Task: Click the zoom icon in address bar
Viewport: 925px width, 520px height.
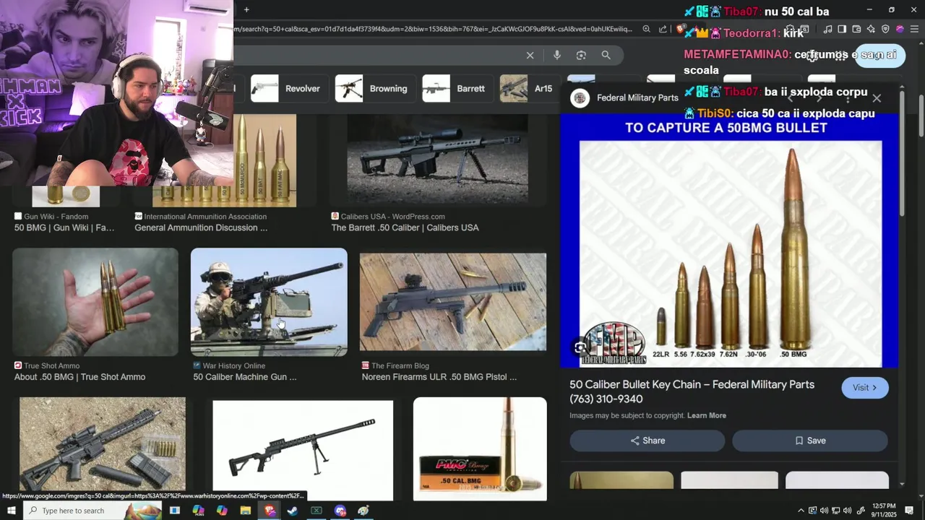Action: click(x=646, y=29)
